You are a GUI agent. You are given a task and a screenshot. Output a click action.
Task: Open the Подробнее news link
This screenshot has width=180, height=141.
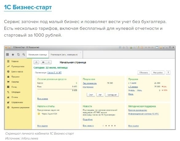pyautogui.click(x=88, y=119)
